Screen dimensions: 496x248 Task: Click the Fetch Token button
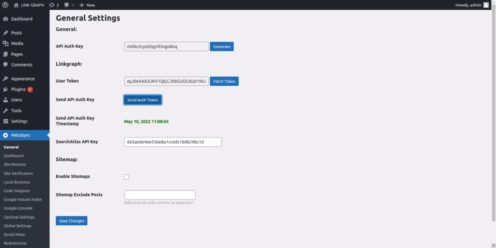coord(224,81)
